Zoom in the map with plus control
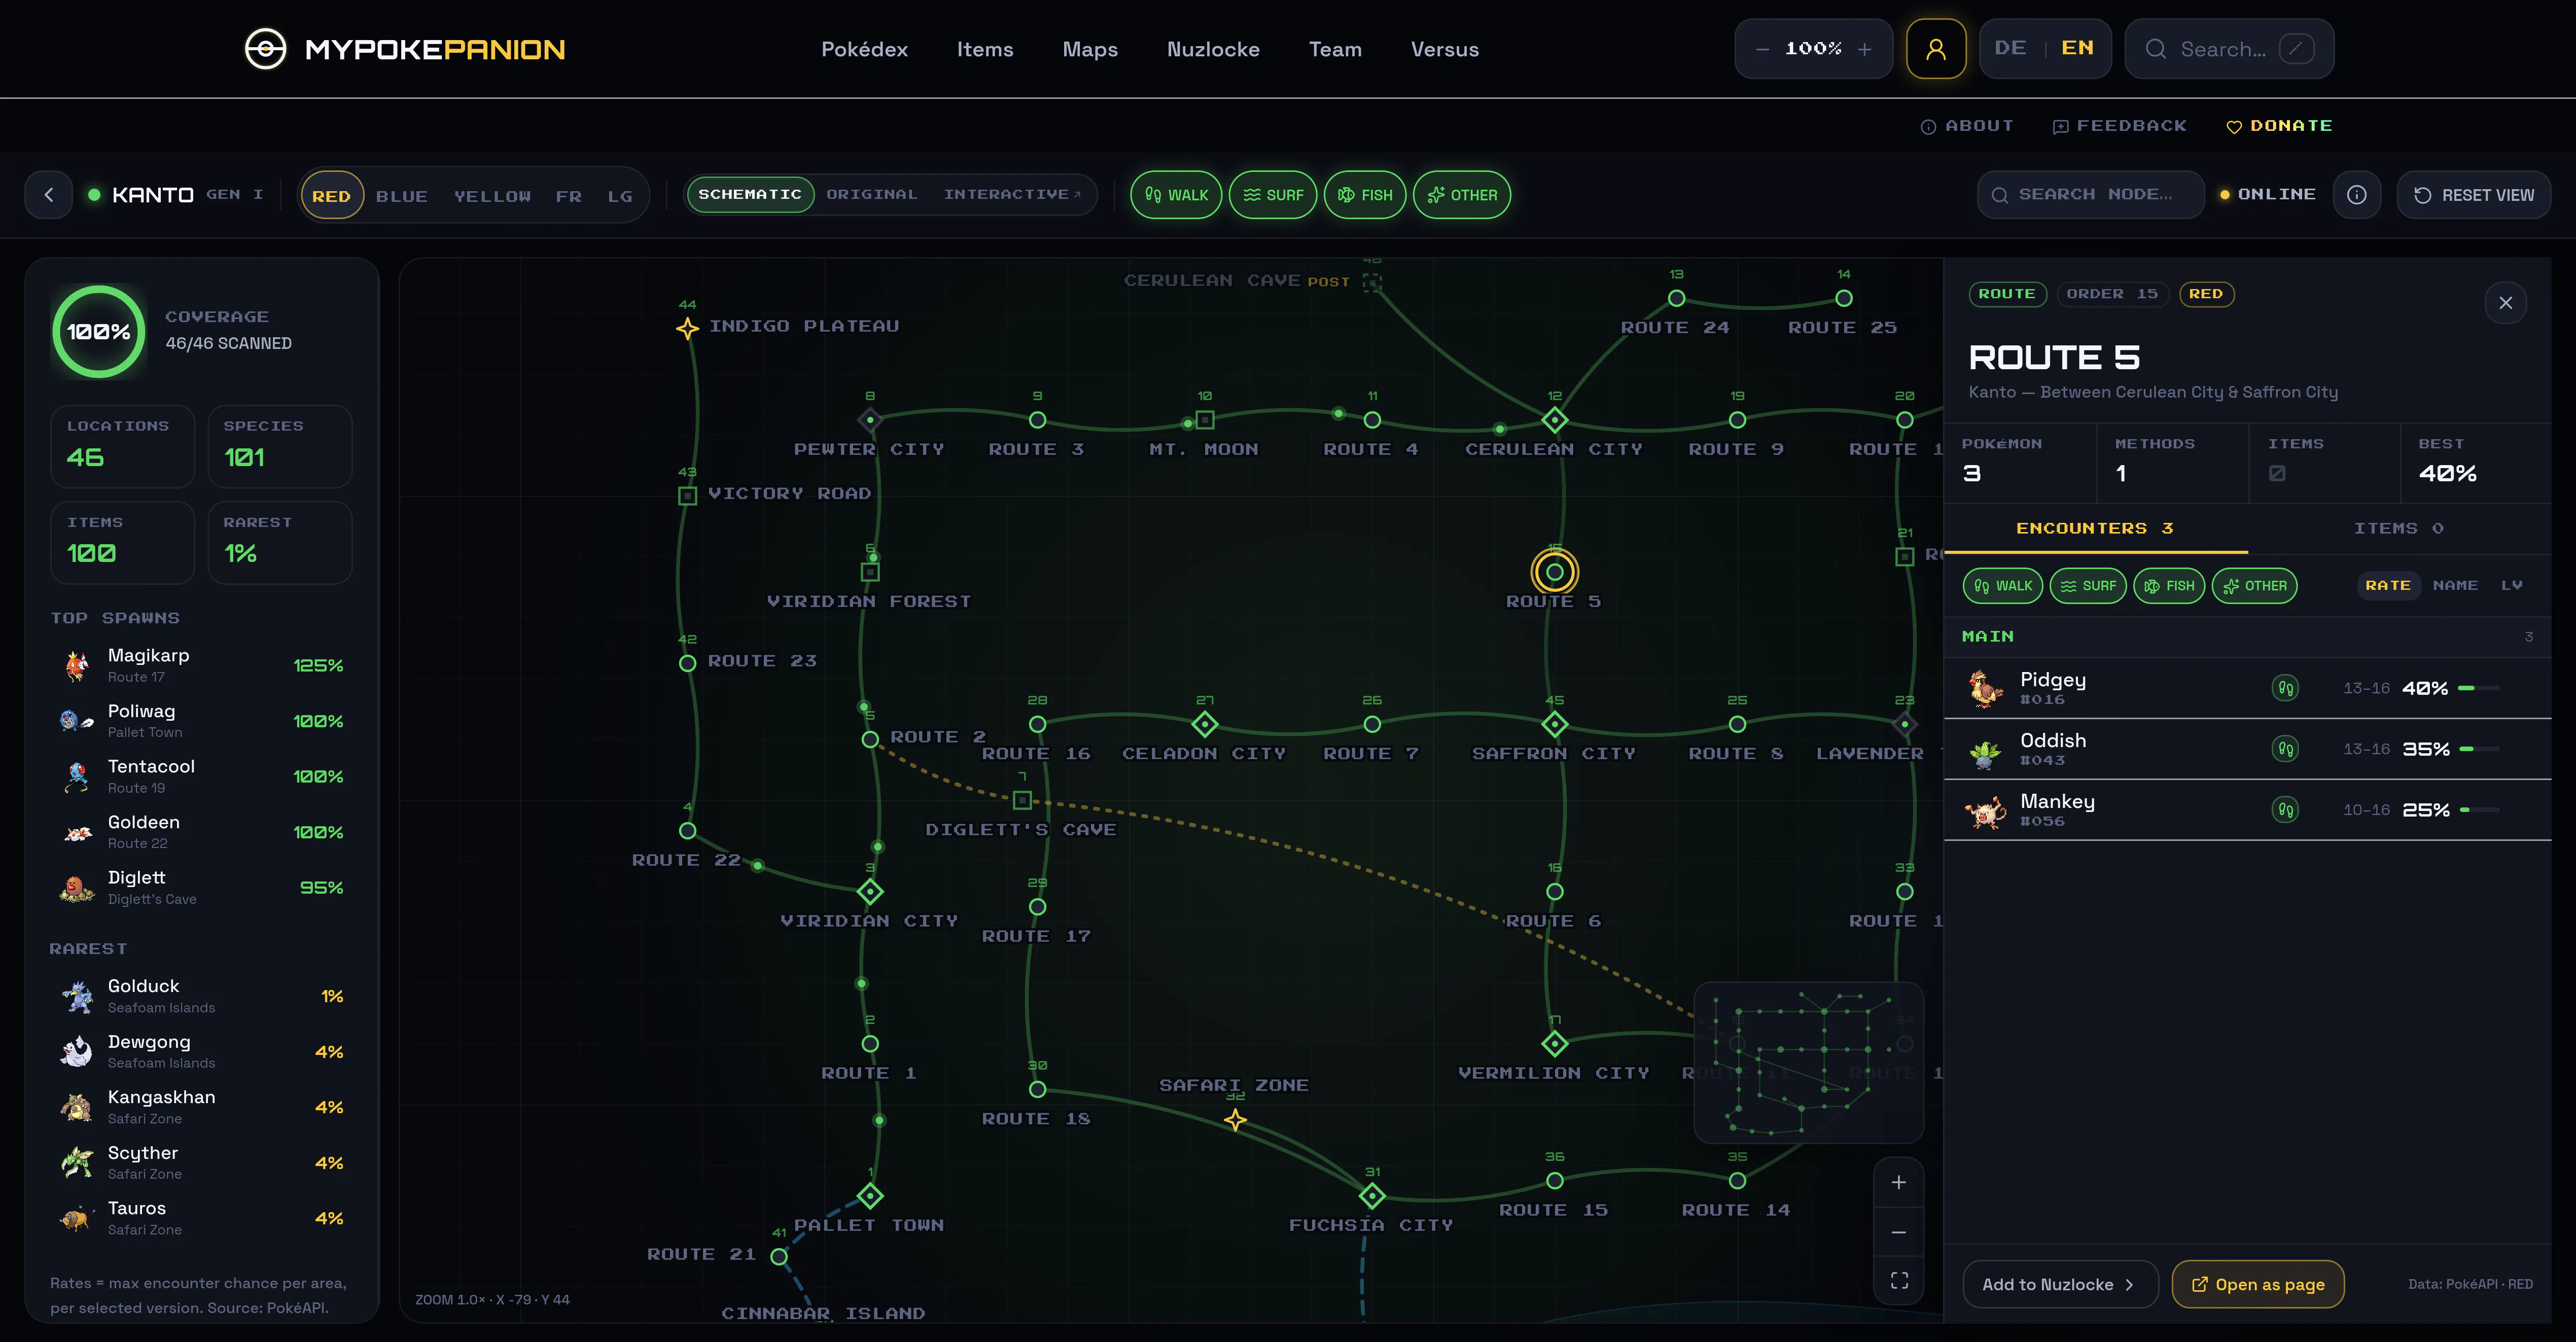This screenshot has height=1342, width=2576. [1898, 1182]
